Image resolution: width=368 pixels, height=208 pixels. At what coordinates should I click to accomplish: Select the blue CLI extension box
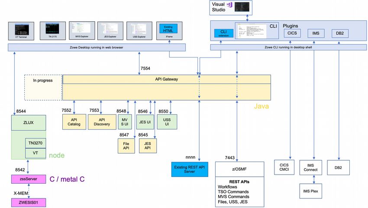coord(224,33)
